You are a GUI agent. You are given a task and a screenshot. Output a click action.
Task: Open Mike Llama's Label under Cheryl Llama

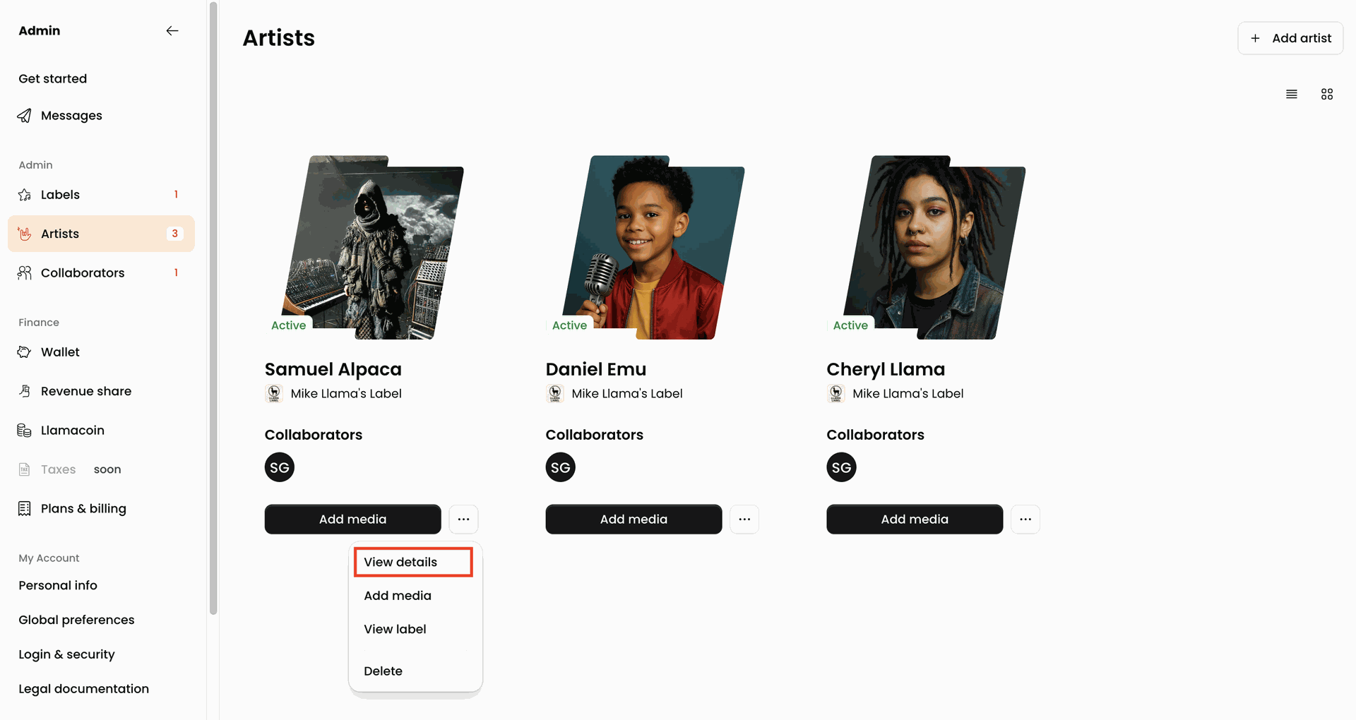click(x=908, y=394)
